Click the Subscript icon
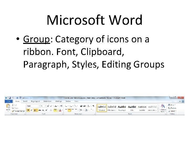Image resolution: width=189 pixels, height=142 pixels. pyautogui.click(x=43, y=110)
